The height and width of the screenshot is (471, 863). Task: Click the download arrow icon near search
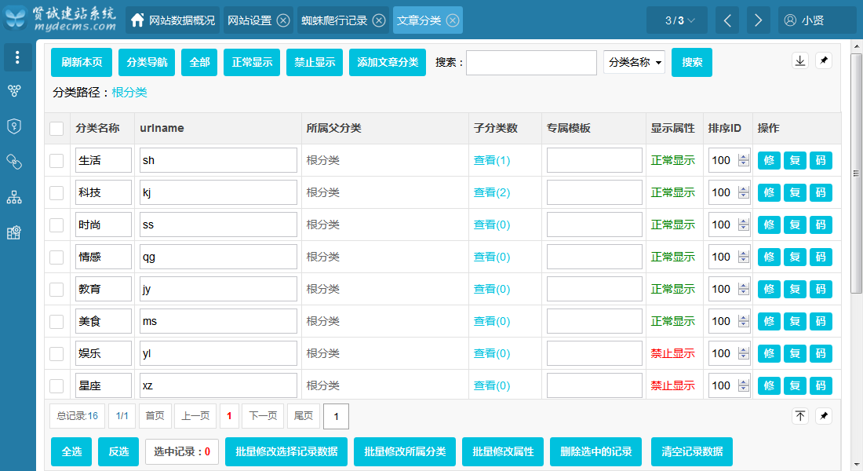pos(800,61)
